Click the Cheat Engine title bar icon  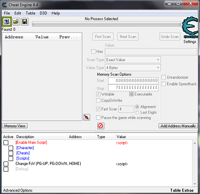click(4, 5)
